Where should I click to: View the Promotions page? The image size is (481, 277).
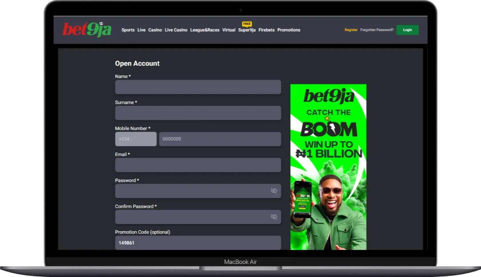(289, 30)
